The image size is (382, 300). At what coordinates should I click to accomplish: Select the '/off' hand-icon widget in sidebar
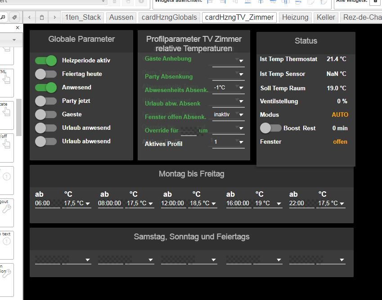click(x=7, y=147)
